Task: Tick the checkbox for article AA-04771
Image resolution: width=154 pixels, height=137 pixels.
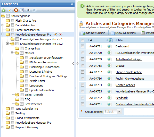Action: tap(83, 46)
